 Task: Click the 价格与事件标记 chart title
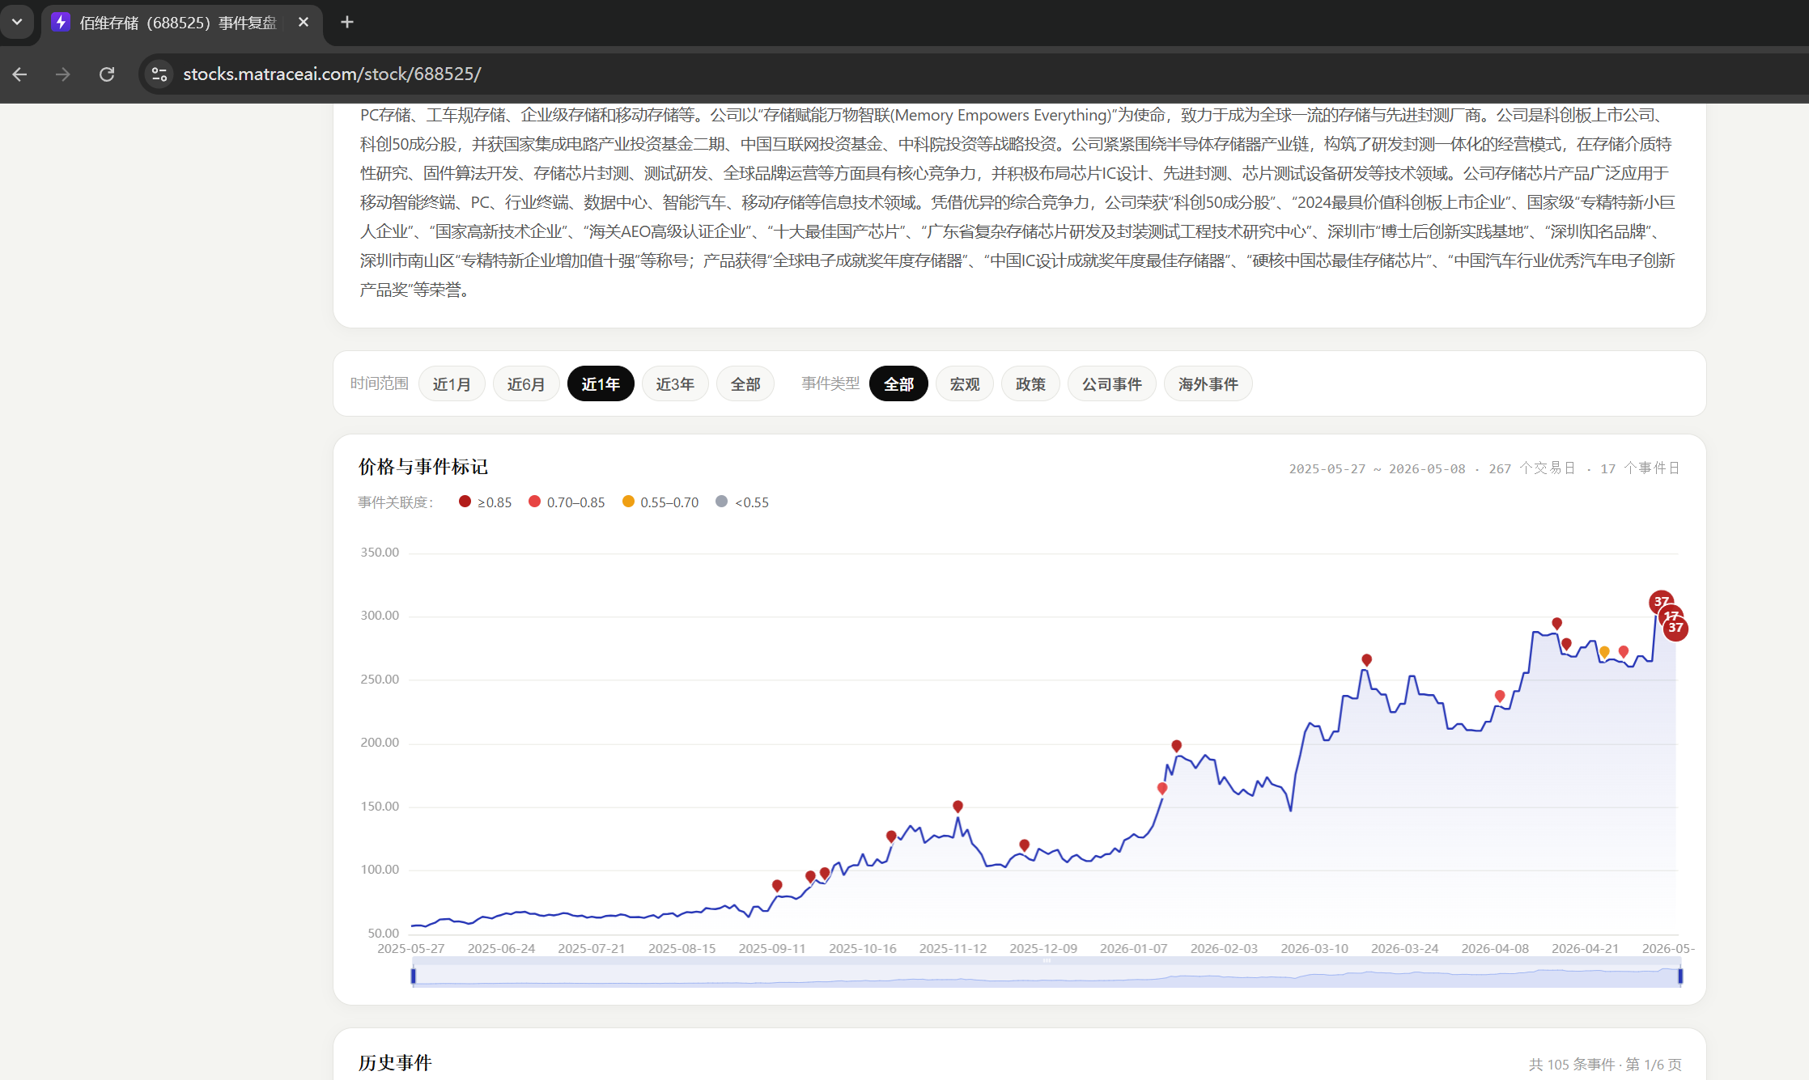click(423, 467)
